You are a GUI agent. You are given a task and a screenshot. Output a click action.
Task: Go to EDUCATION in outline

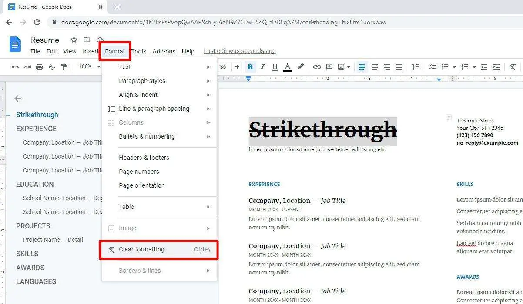tap(35, 184)
